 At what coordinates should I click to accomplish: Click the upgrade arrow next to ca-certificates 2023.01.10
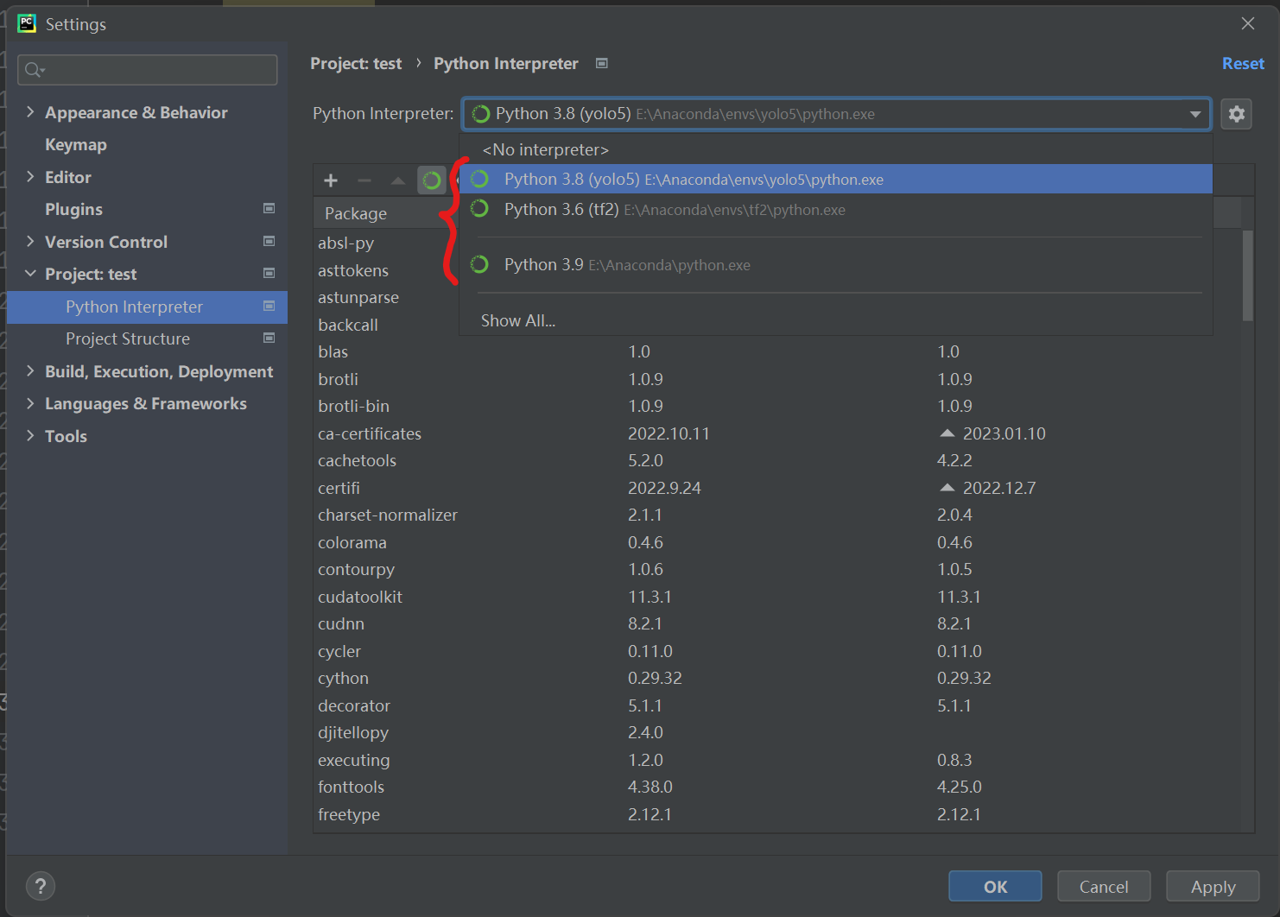point(947,433)
